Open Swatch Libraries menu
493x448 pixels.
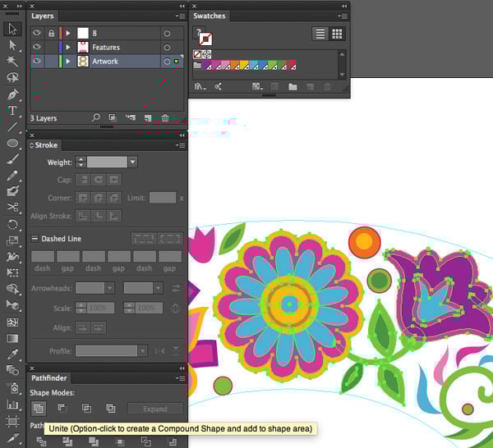(x=200, y=86)
